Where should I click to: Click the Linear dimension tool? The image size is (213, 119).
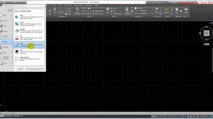pyautogui.click(x=69, y=8)
